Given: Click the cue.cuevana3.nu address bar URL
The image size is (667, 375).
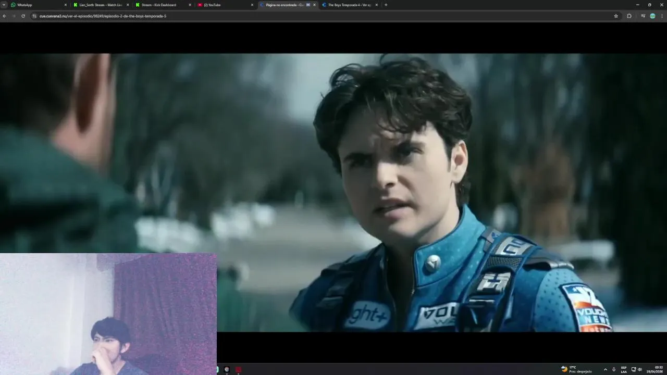Looking at the screenshot, I should pos(103,16).
